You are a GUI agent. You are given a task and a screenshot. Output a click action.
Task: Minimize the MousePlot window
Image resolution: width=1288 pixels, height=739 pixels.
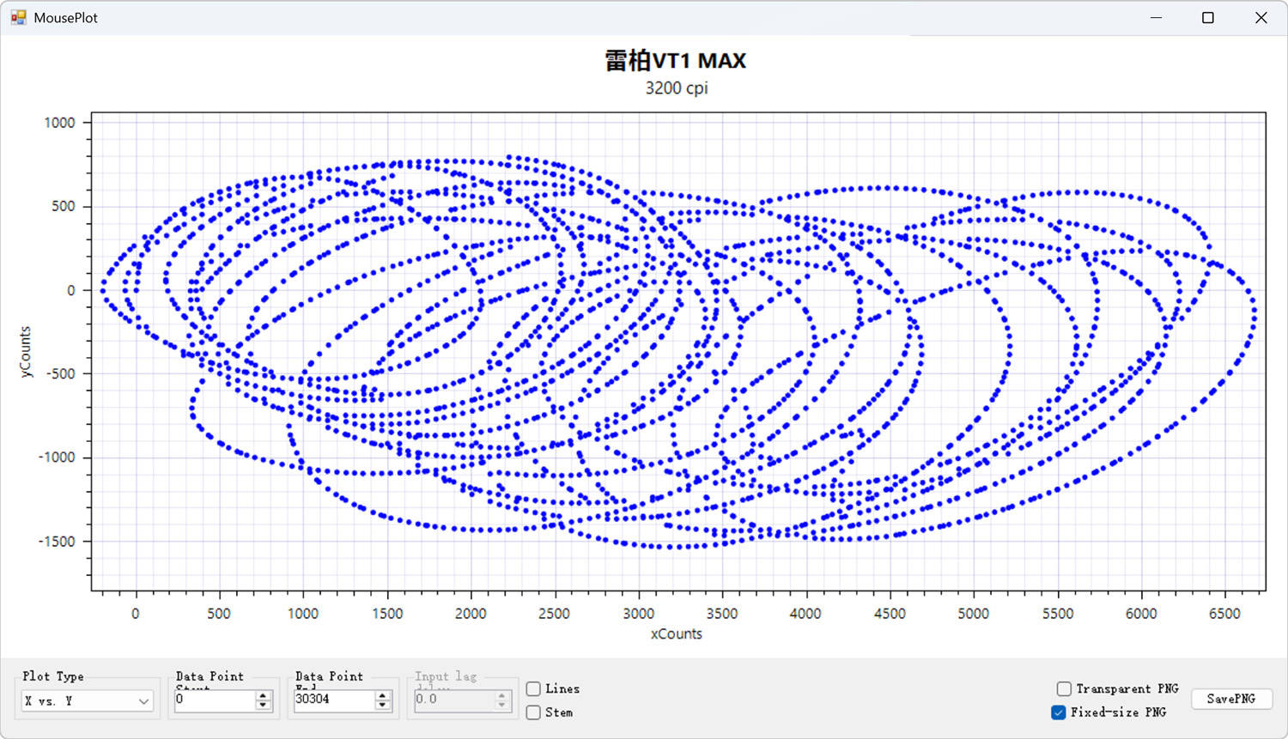tap(1155, 17)
